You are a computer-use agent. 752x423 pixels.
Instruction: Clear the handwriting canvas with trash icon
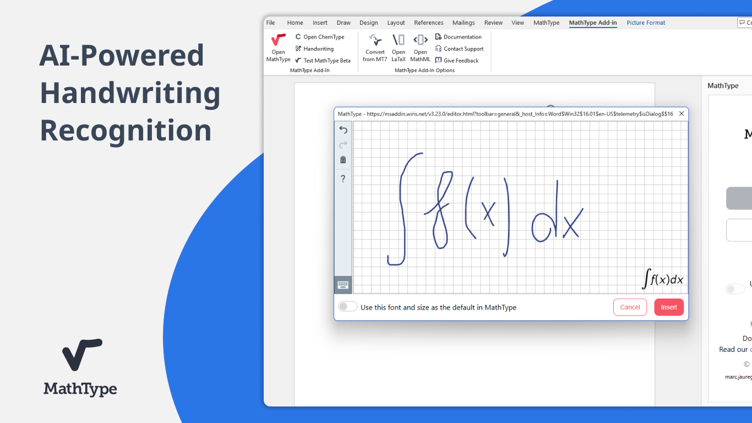343,160
